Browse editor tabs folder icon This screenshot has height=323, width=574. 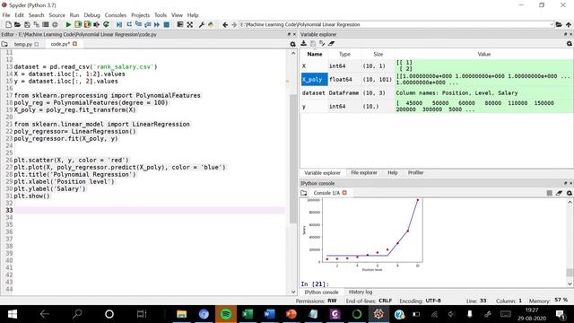click(x=4, y=44)
